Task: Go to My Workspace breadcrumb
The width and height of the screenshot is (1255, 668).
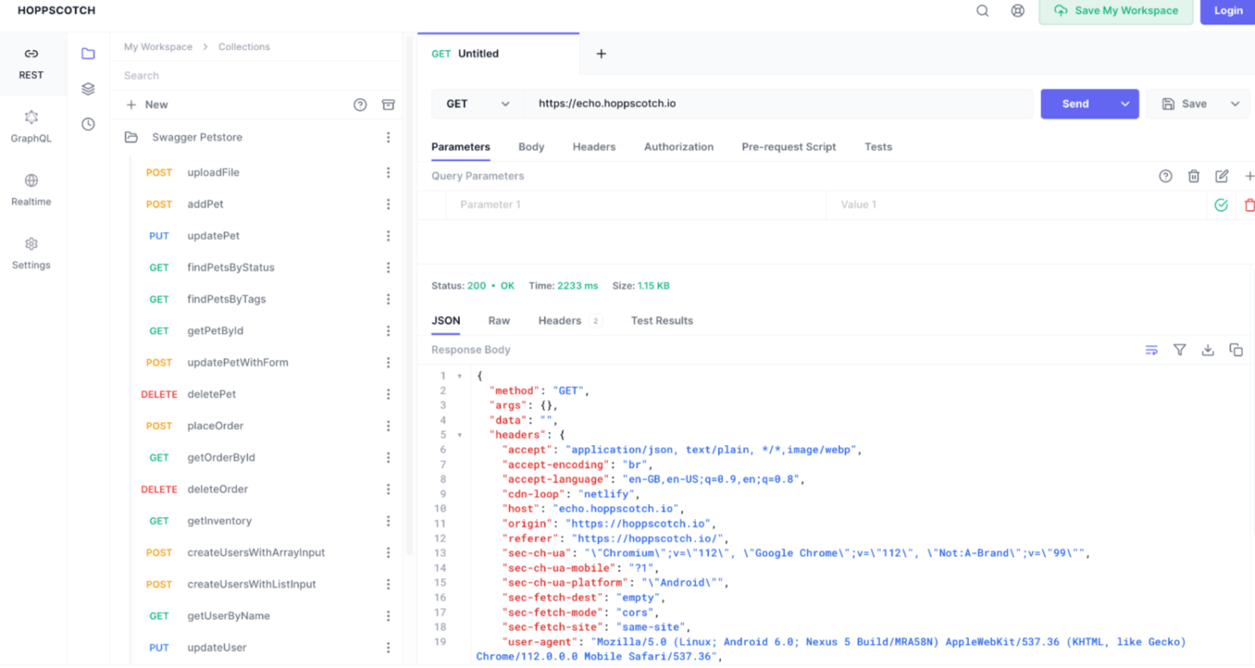Action: click(159, 47)
